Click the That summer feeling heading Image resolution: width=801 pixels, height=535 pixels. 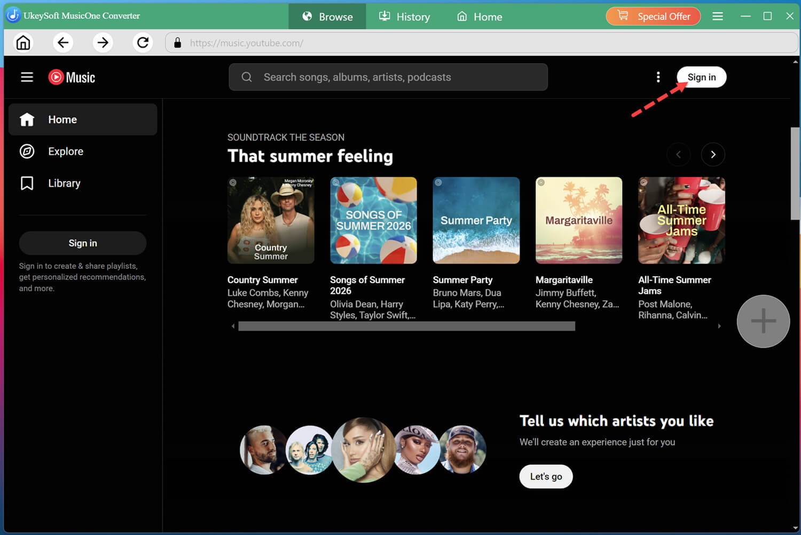point(310,156)
